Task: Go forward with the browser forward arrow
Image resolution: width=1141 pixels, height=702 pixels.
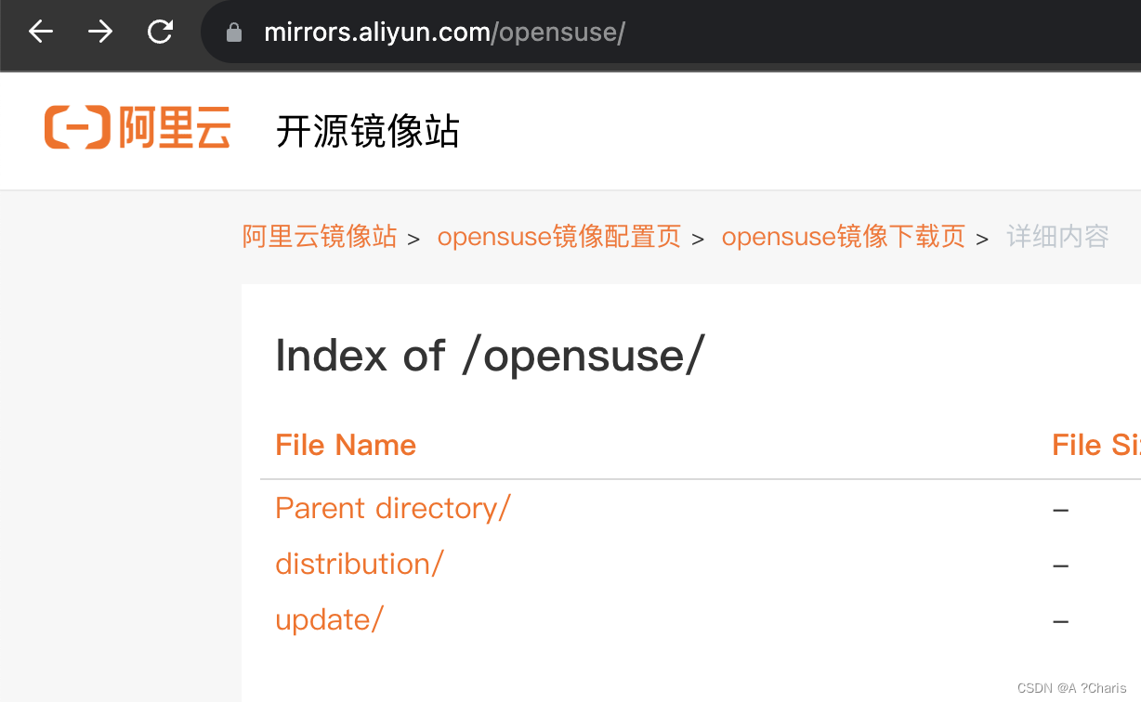Action: pyautogui.click(x=100, y=32)
